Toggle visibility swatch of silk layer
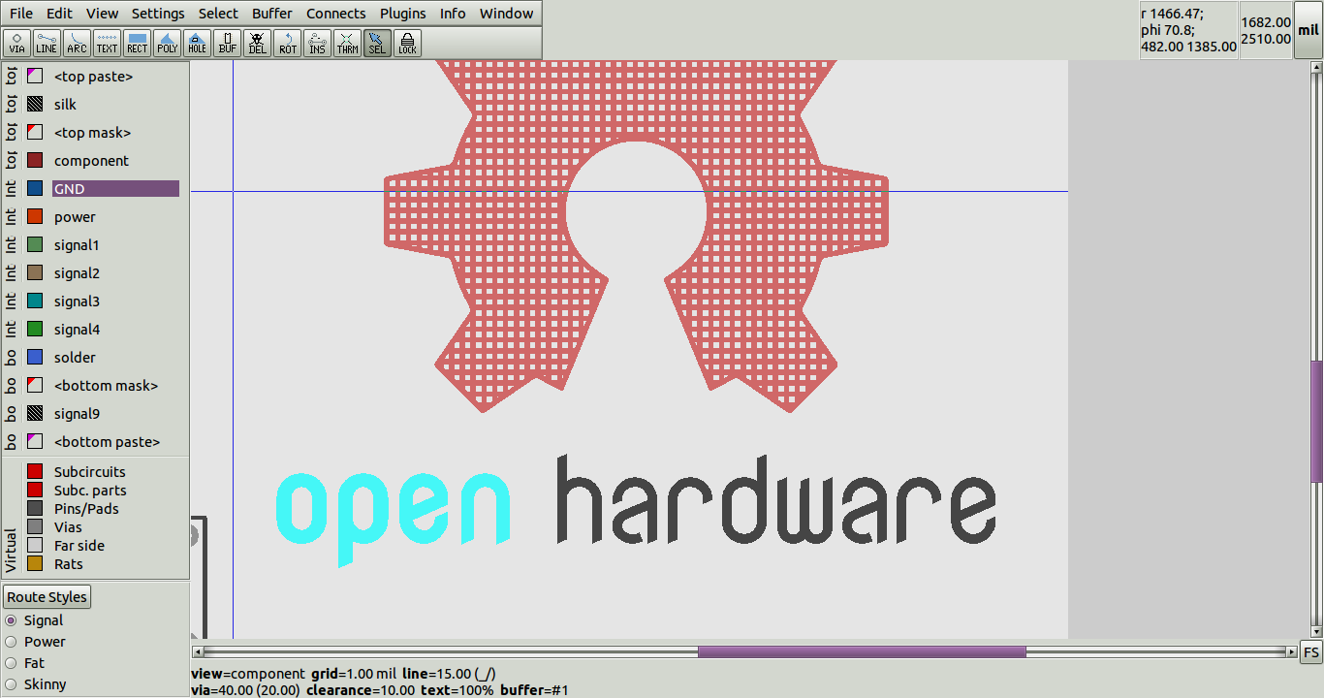Screen dimensions: 1324x698 tap(35, 104)
